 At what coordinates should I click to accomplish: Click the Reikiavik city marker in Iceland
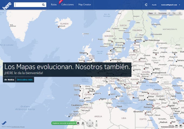click(58, 27)
